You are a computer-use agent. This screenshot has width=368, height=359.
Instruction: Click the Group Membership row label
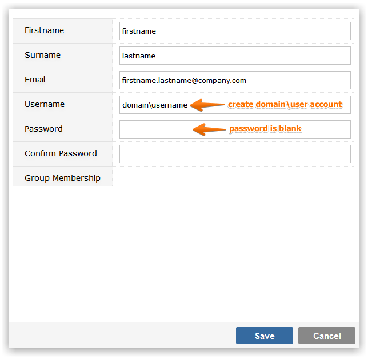pos(62,178)
